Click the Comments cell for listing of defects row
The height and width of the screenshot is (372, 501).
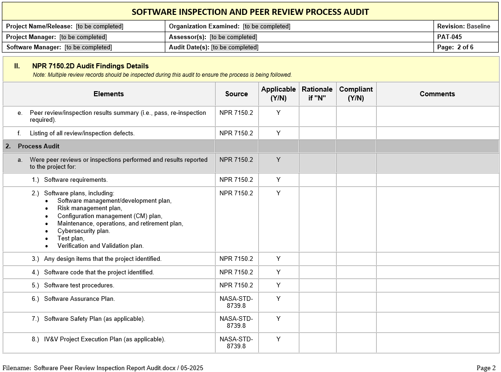437,133
